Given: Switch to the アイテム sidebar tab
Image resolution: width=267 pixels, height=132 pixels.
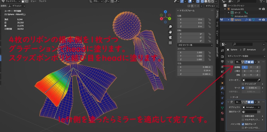Looking at the screenshot, I should [x=217, y=14].
